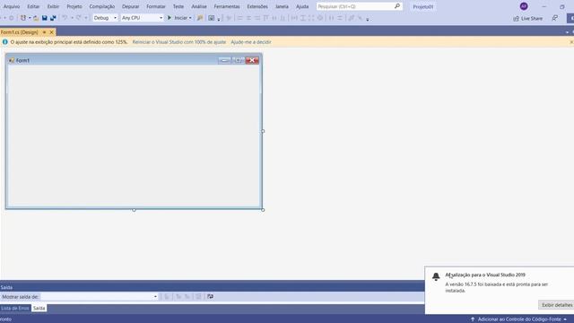Click the Size to Grid icon

pos(319,18)
